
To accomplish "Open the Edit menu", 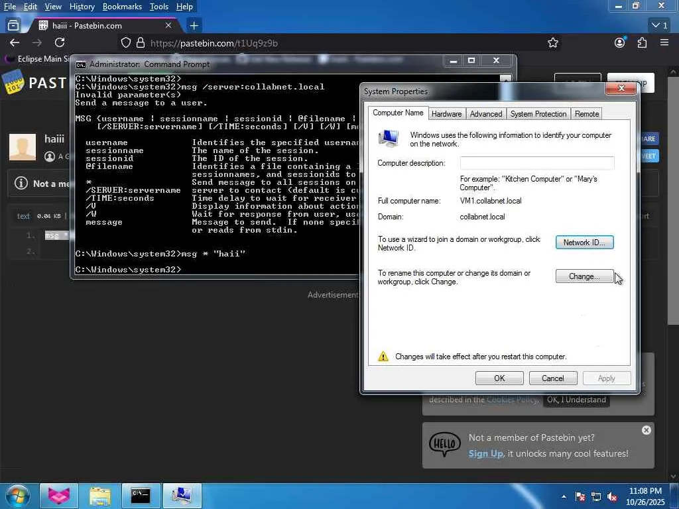I will (30, 7).
